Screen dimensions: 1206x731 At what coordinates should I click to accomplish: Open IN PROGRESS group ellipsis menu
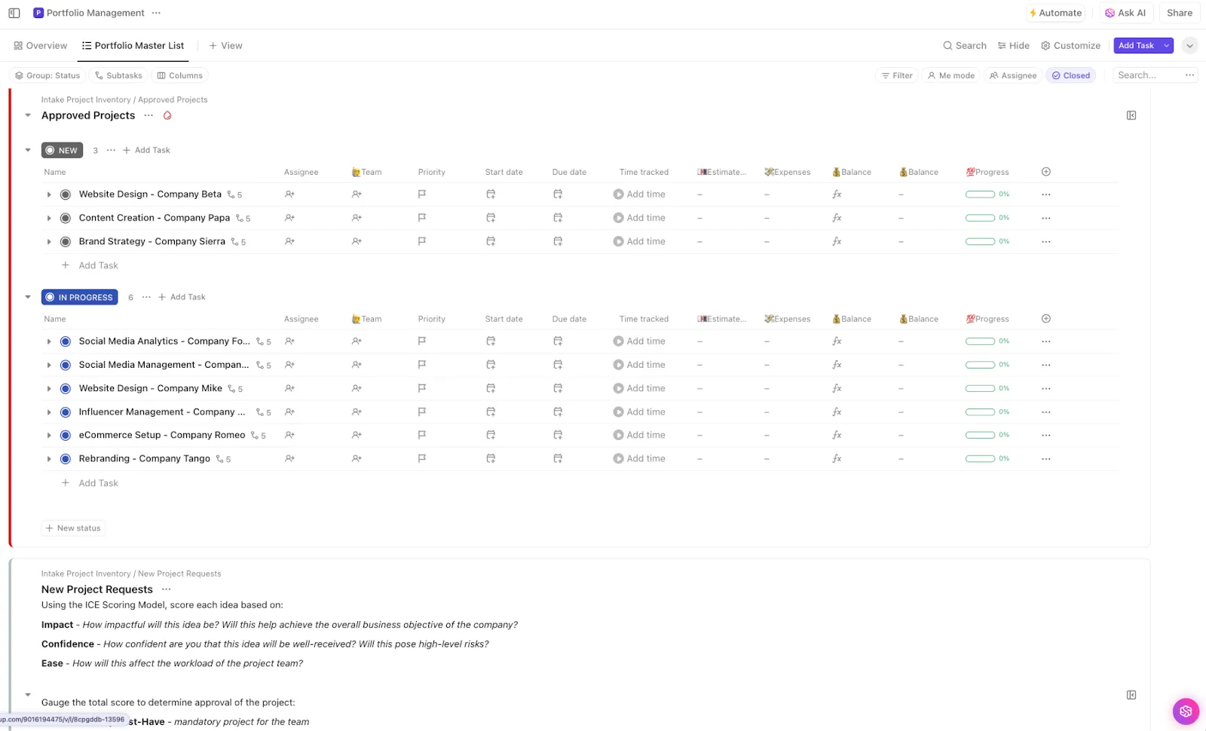coord(146,297)
